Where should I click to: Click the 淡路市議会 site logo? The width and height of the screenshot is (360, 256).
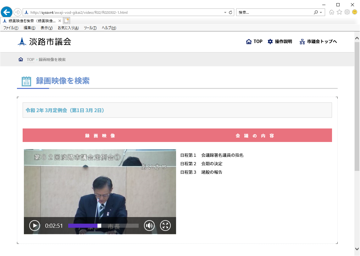coord(45,42)
